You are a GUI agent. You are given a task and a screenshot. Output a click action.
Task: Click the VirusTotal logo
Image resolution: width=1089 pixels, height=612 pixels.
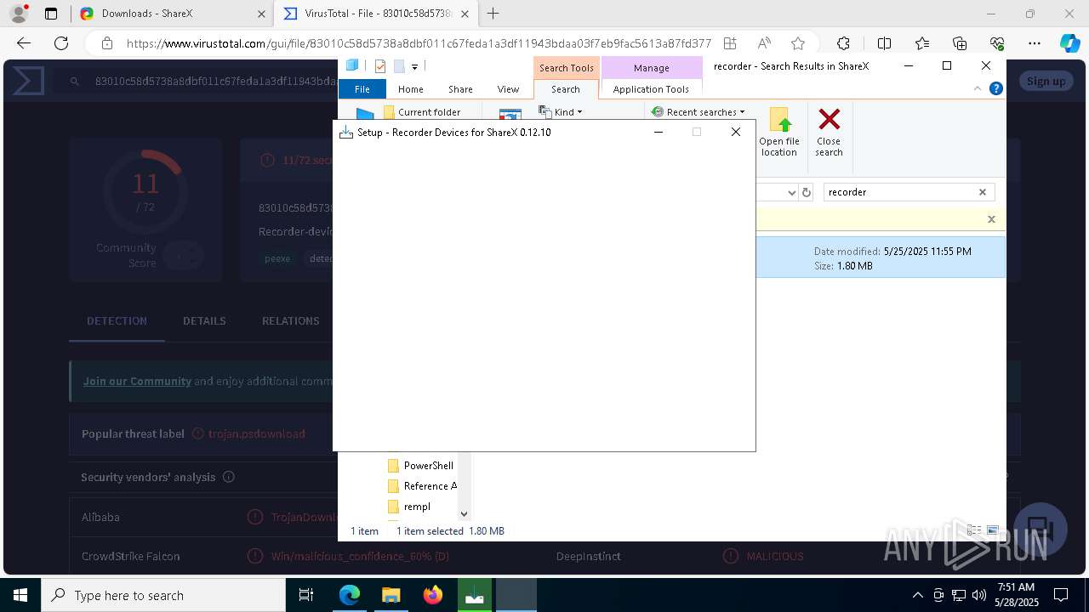[28, 81]
